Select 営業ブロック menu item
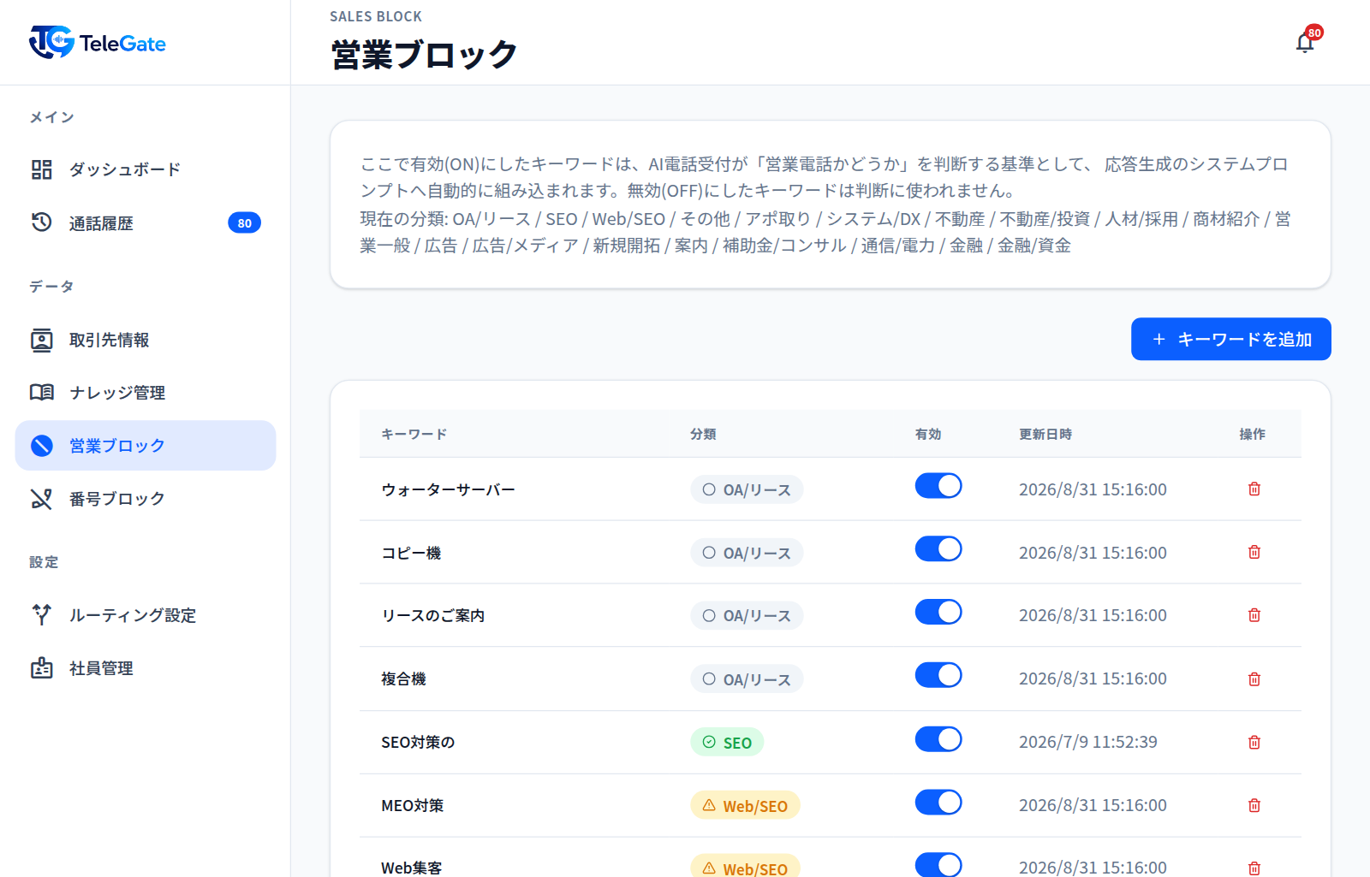The image size is (1370, 877). point(146,445)
